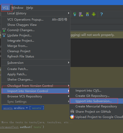Choose Create Git Repository
Viewport: 123px width, 133px height.
tap(96, 96)
